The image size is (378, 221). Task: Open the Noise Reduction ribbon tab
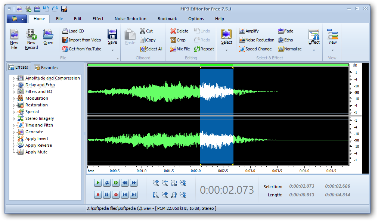pyautogui.click(x=130, y=19)
